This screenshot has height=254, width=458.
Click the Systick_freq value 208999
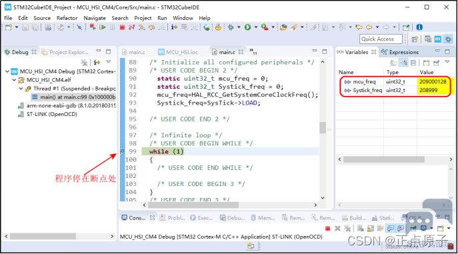(429, 90)
